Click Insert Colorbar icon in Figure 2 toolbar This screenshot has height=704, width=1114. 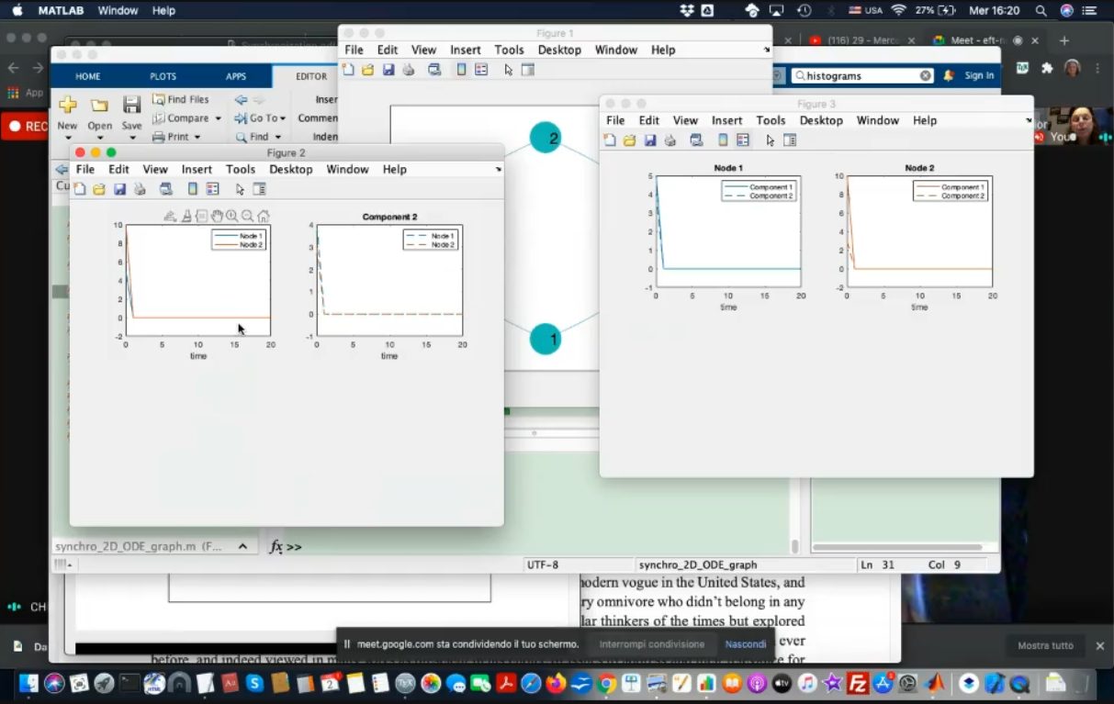click(192, 189)
